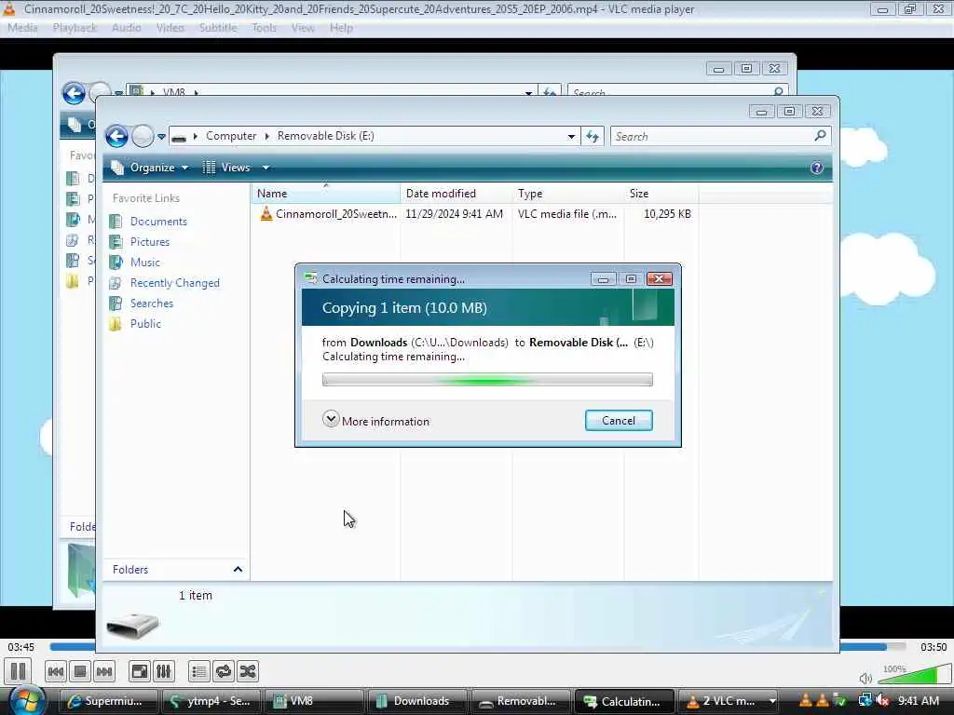Stop playback in VLC
This screenshot has height=715, width=954.
[80, 671]
